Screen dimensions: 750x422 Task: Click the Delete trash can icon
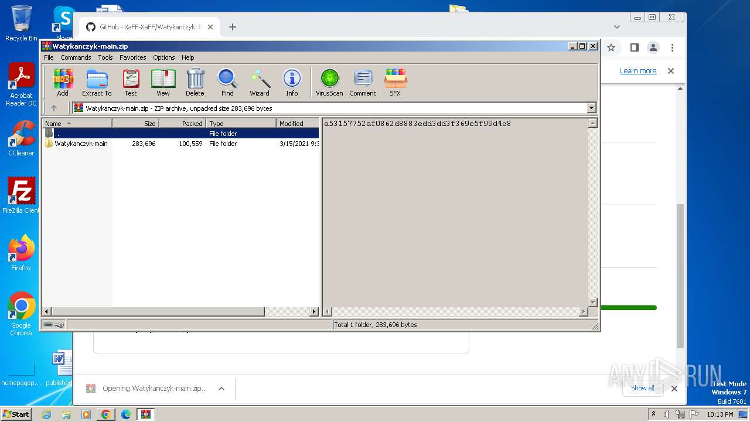(195, 83)
